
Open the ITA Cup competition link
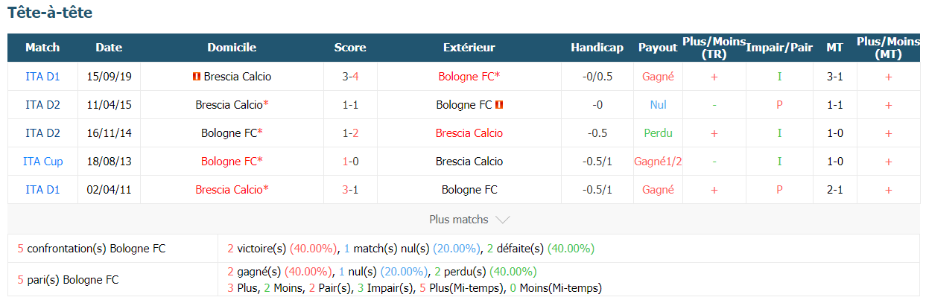coord(42,162)
